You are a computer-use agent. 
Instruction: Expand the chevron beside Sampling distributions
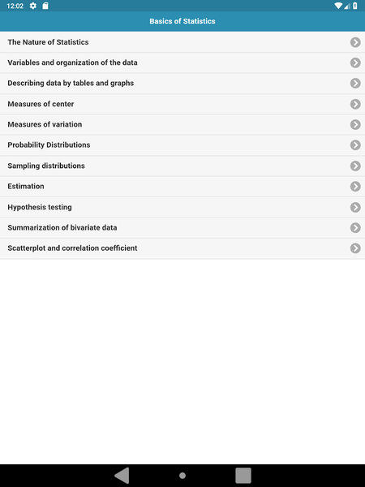click(x=355, y=166)
